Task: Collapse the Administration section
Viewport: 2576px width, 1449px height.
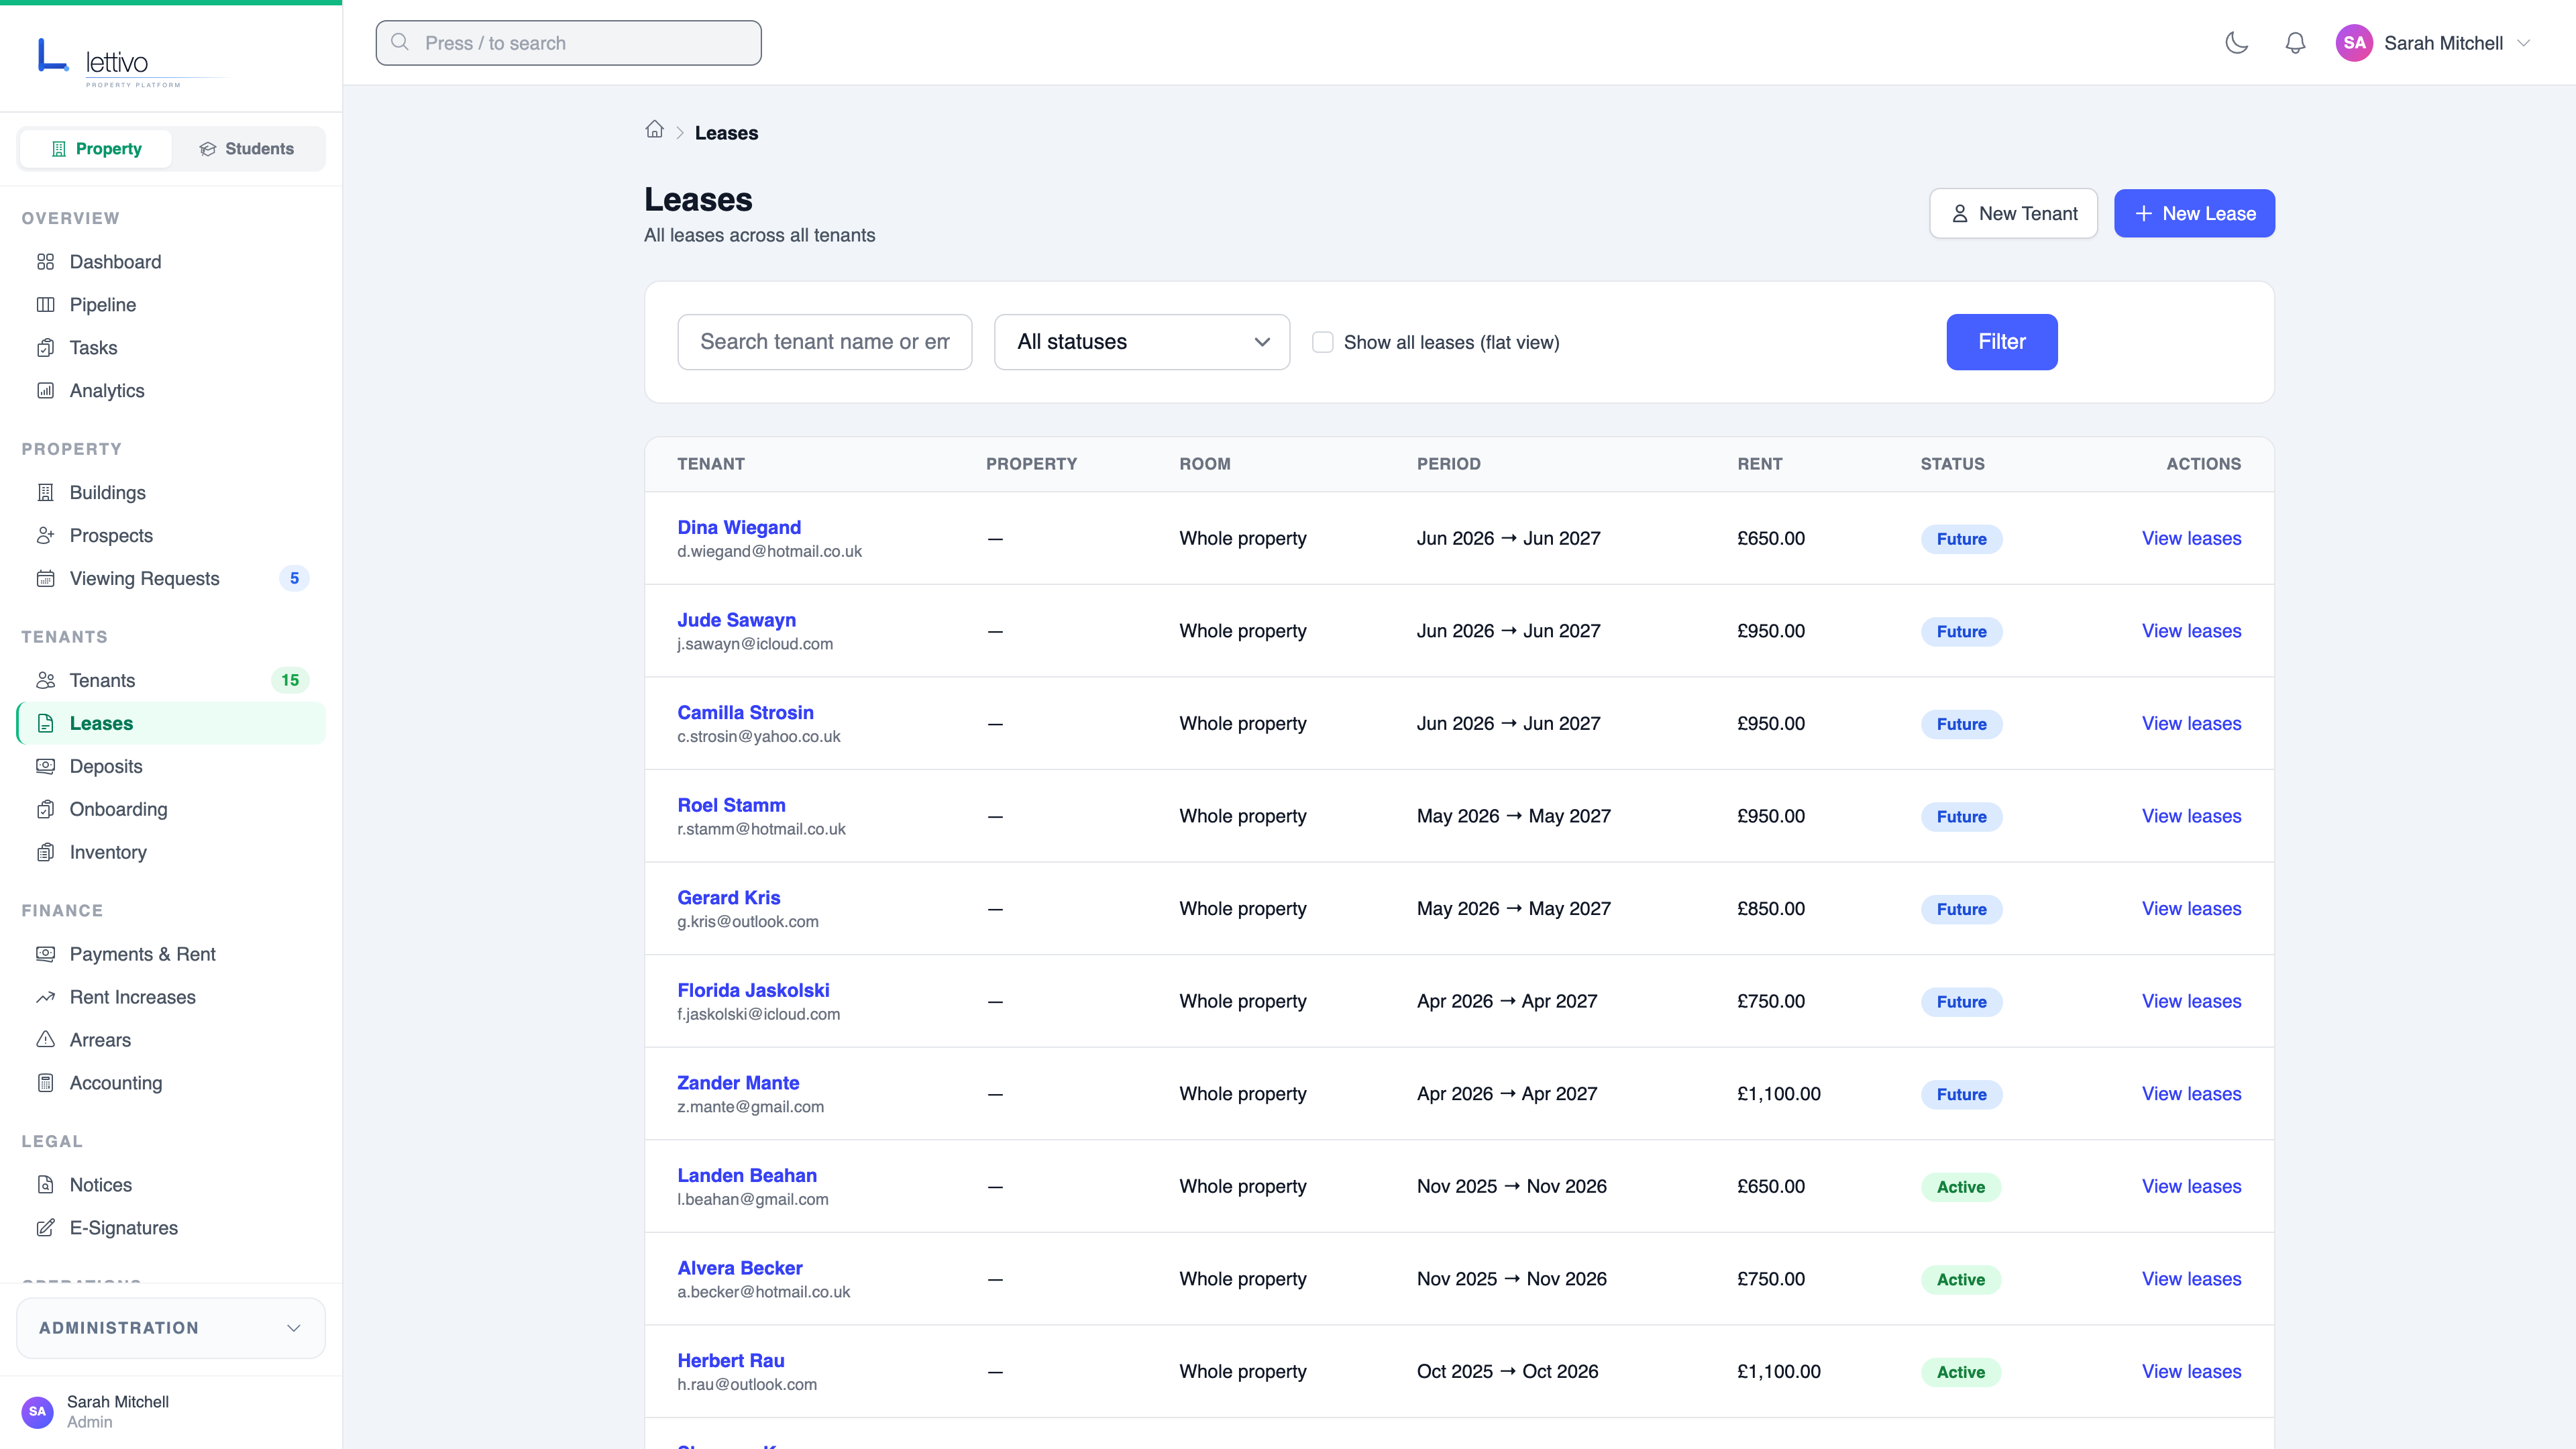Action: pyautogui.click(x=293, y=1328)
